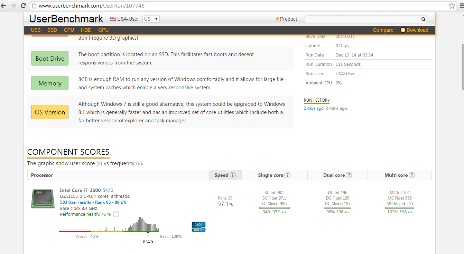
Task: Click the yellow OS Version button
Action: pos(50,112)
